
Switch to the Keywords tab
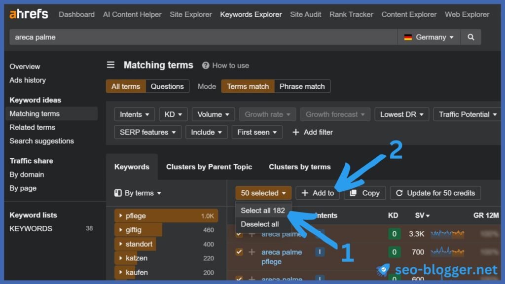132,167
